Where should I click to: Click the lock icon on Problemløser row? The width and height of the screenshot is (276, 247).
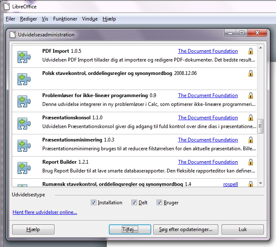coord(250,95)
